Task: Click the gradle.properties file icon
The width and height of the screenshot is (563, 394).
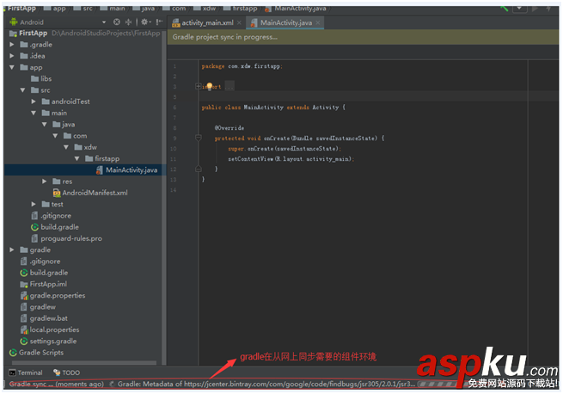Action: pyautogui.click(x=24, y=296)
